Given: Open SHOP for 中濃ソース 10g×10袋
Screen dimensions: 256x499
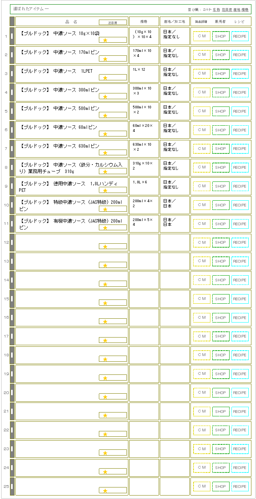Looking at the screenshot, I should tap(221, 36).
